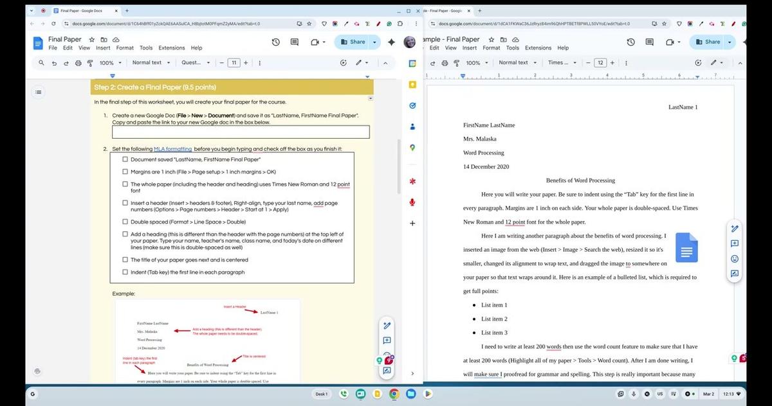Open the 100% zoom dropdown
772x406 pixels.
[109, 62]
